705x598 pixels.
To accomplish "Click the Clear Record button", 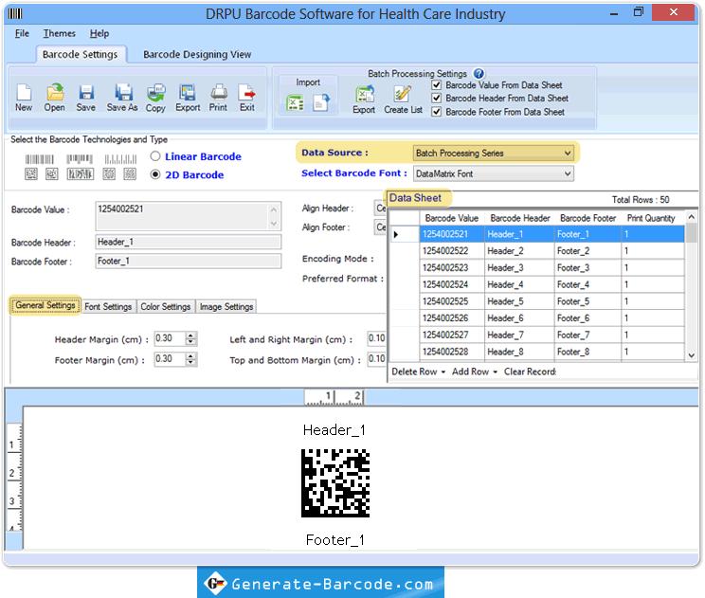I will click(530, 371).
